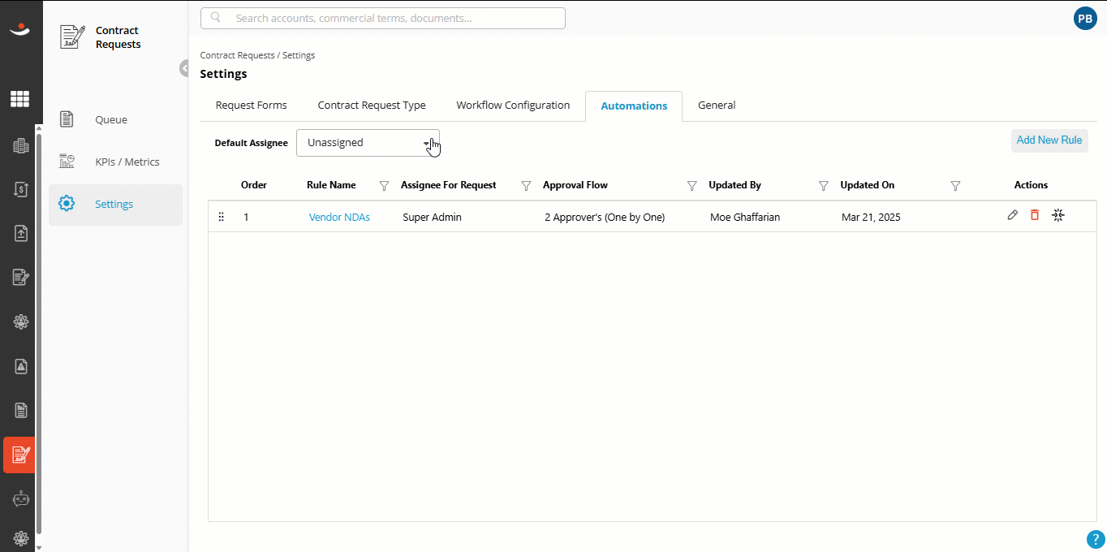This screenshot has height=552, width=1107.
Task: Open Settings in the sidebar
Action: (x=115, y=205)
